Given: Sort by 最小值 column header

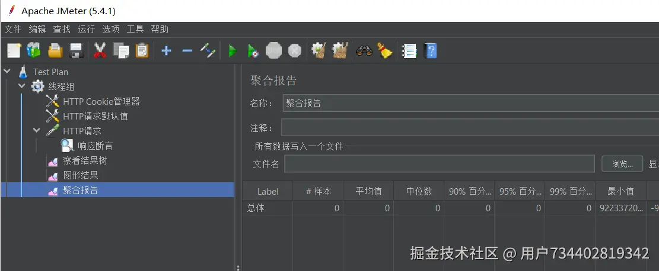Looking at the screenshot, I should click(621, 191).
